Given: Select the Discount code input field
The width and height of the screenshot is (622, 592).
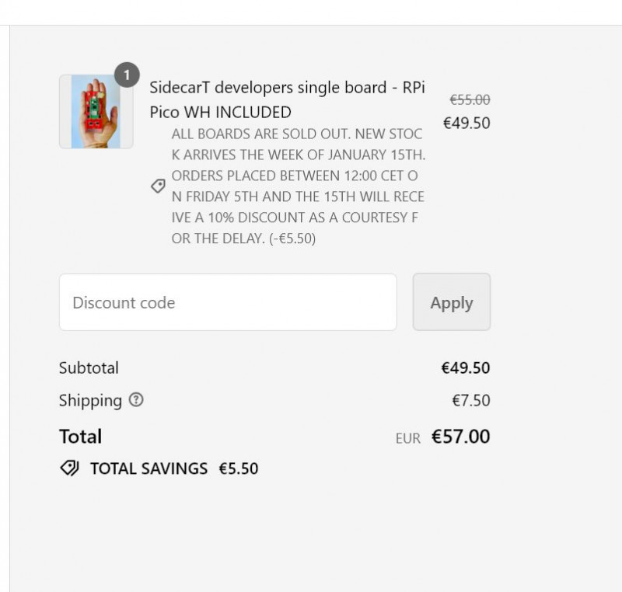Looking at the screenshot, I should click(x=227, y=302).
